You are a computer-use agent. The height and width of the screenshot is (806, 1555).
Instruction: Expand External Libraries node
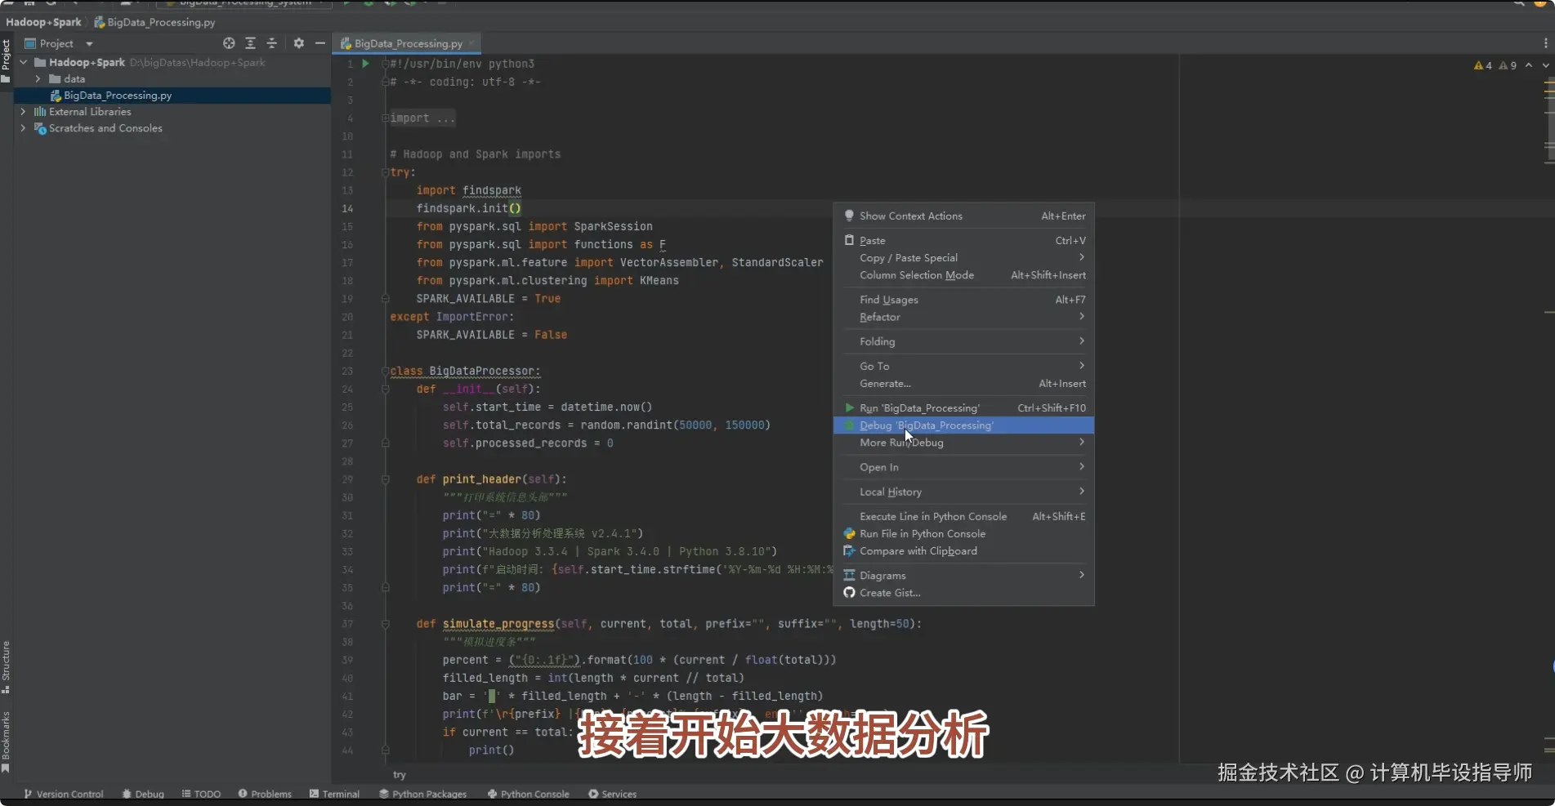click(24, 112)
